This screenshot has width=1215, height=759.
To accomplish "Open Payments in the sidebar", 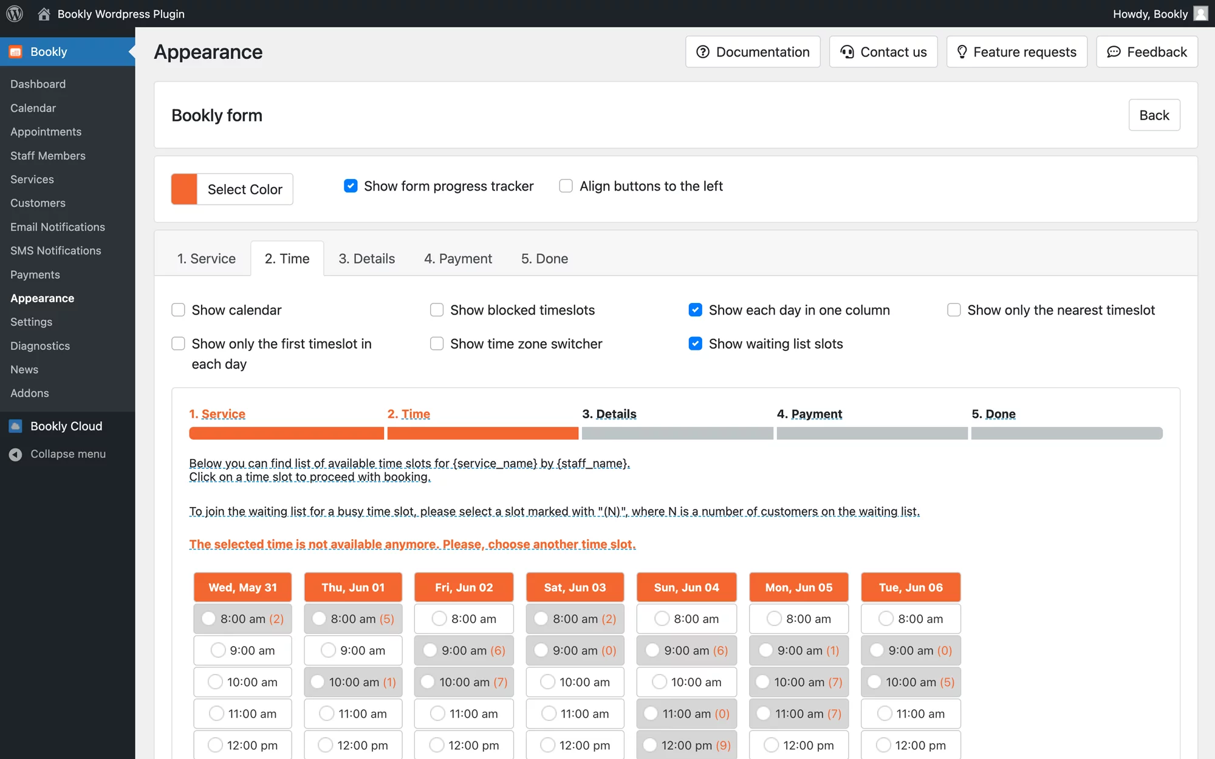I will click(x=35, y=274).
